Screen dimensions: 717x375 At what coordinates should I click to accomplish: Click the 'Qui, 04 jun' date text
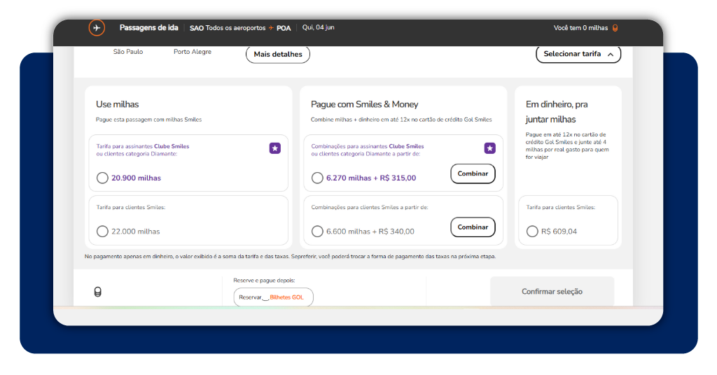(x=319, y=27)
